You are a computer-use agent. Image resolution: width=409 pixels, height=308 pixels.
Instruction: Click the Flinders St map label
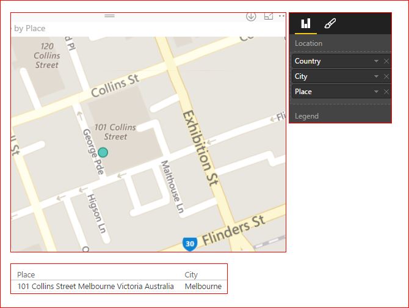click(234, 230)
